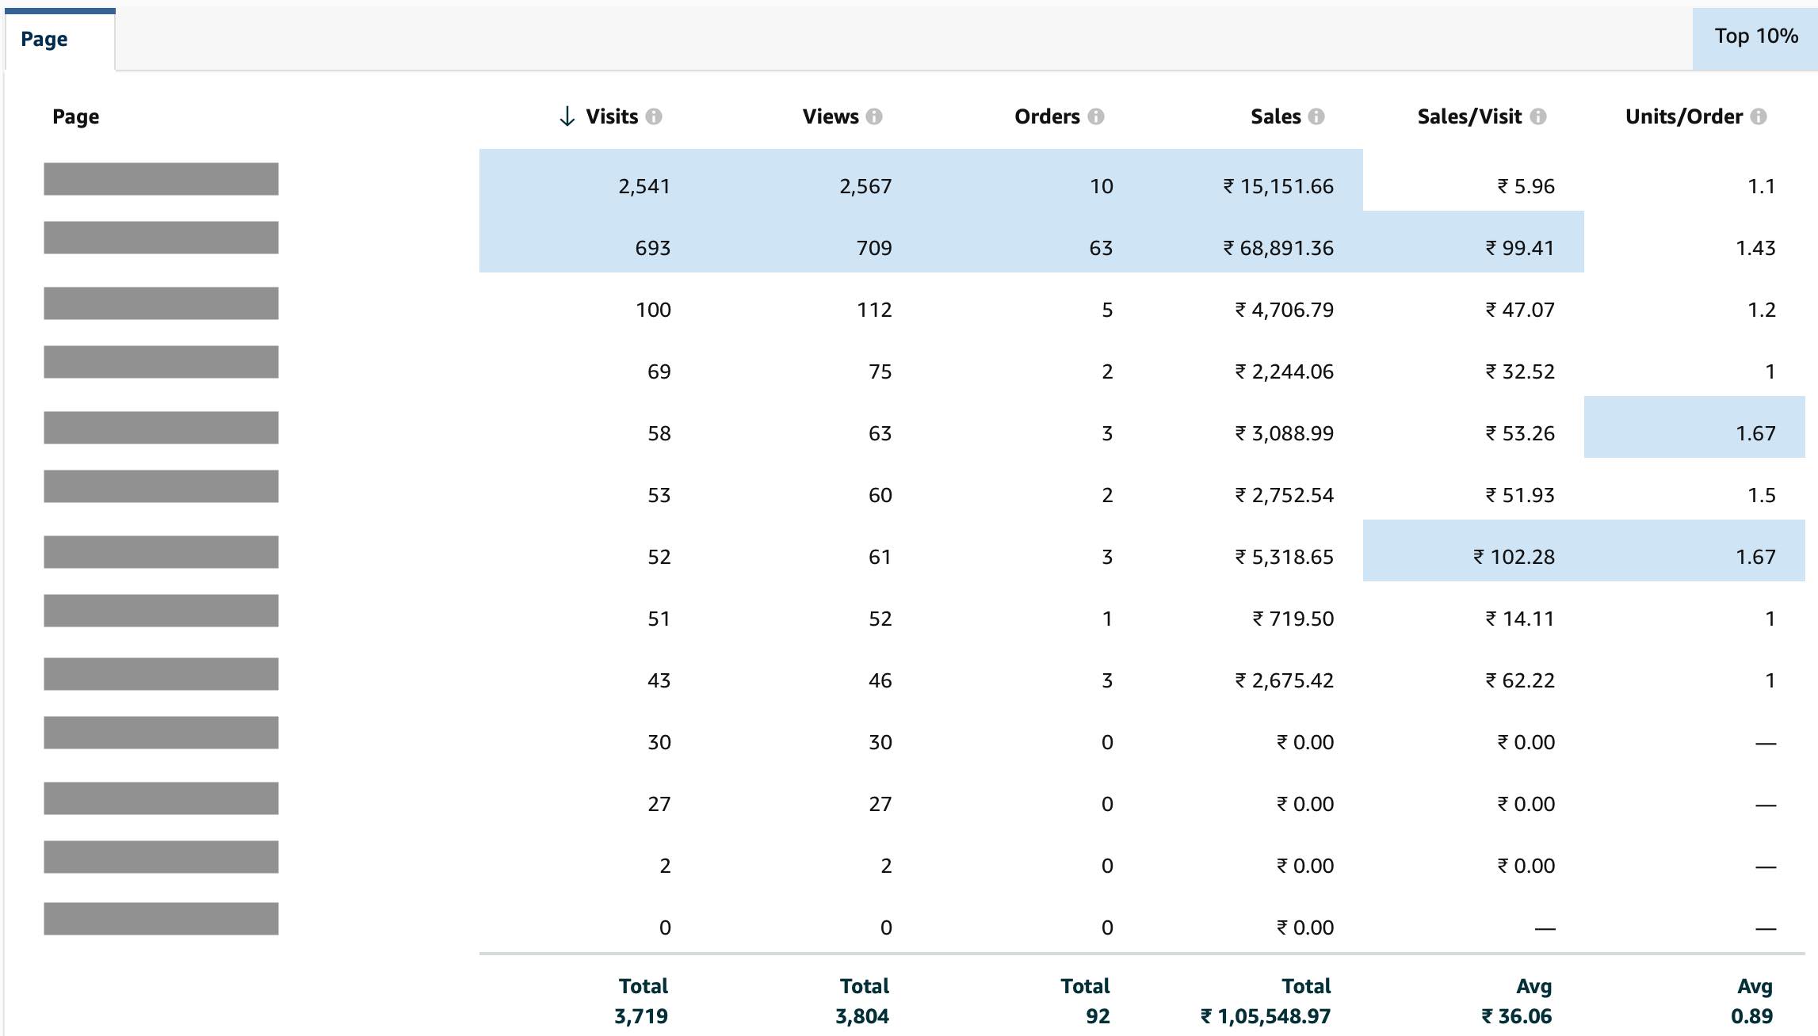Click the Sales/Visit info icon
The width and height of the screenshot is (1818, 1036).
(x=1538, y=116)
